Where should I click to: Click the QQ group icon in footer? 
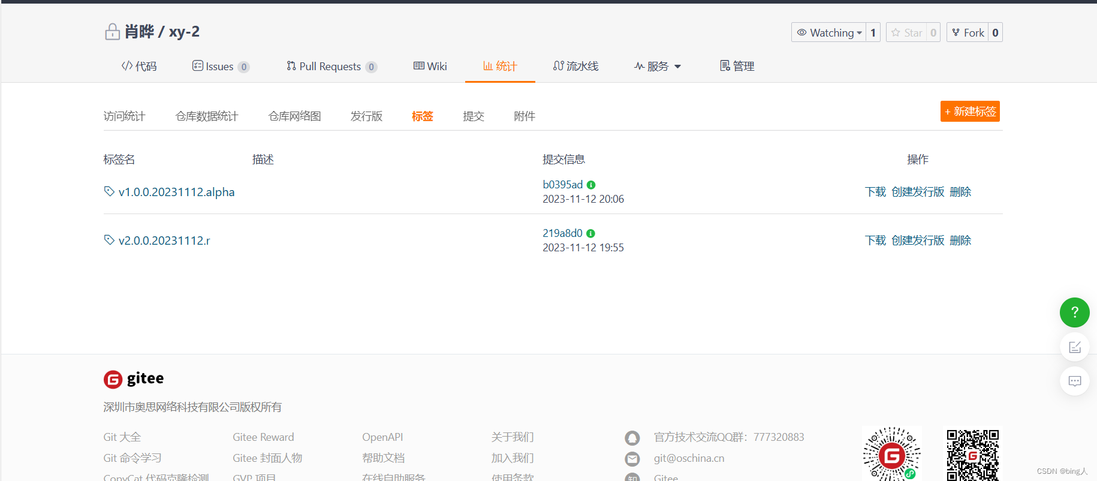[632, 438]
